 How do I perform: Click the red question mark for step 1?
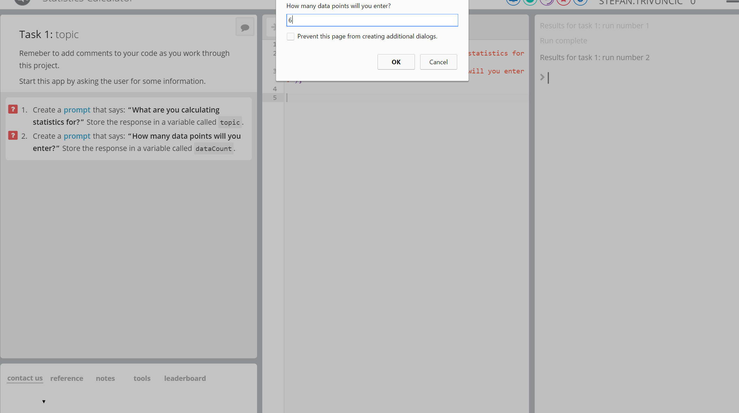(13, 109)
